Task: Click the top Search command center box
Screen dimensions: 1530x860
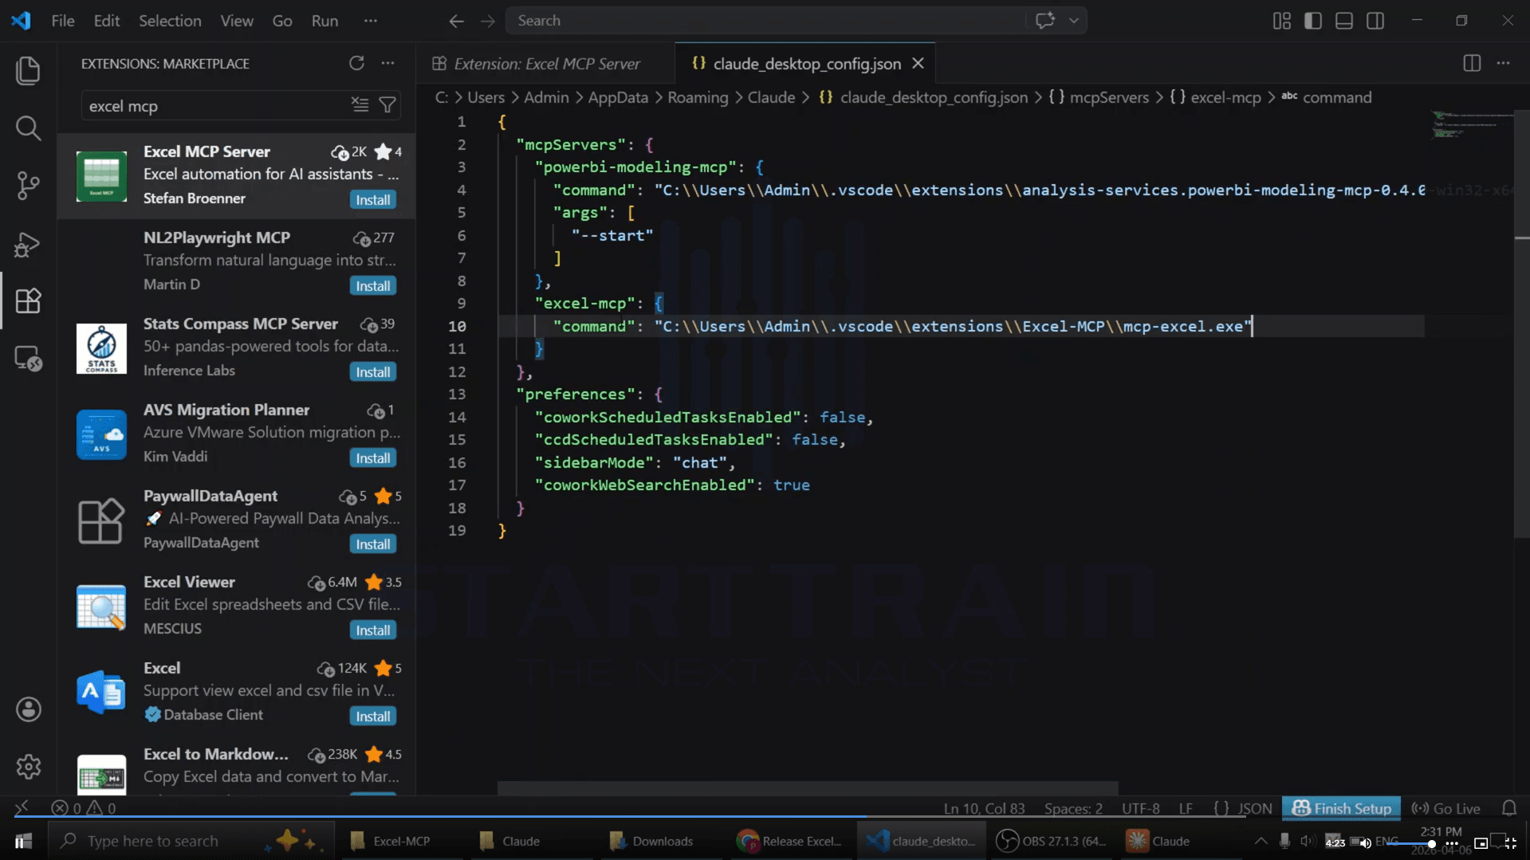Action: click(x=765, y=21)
